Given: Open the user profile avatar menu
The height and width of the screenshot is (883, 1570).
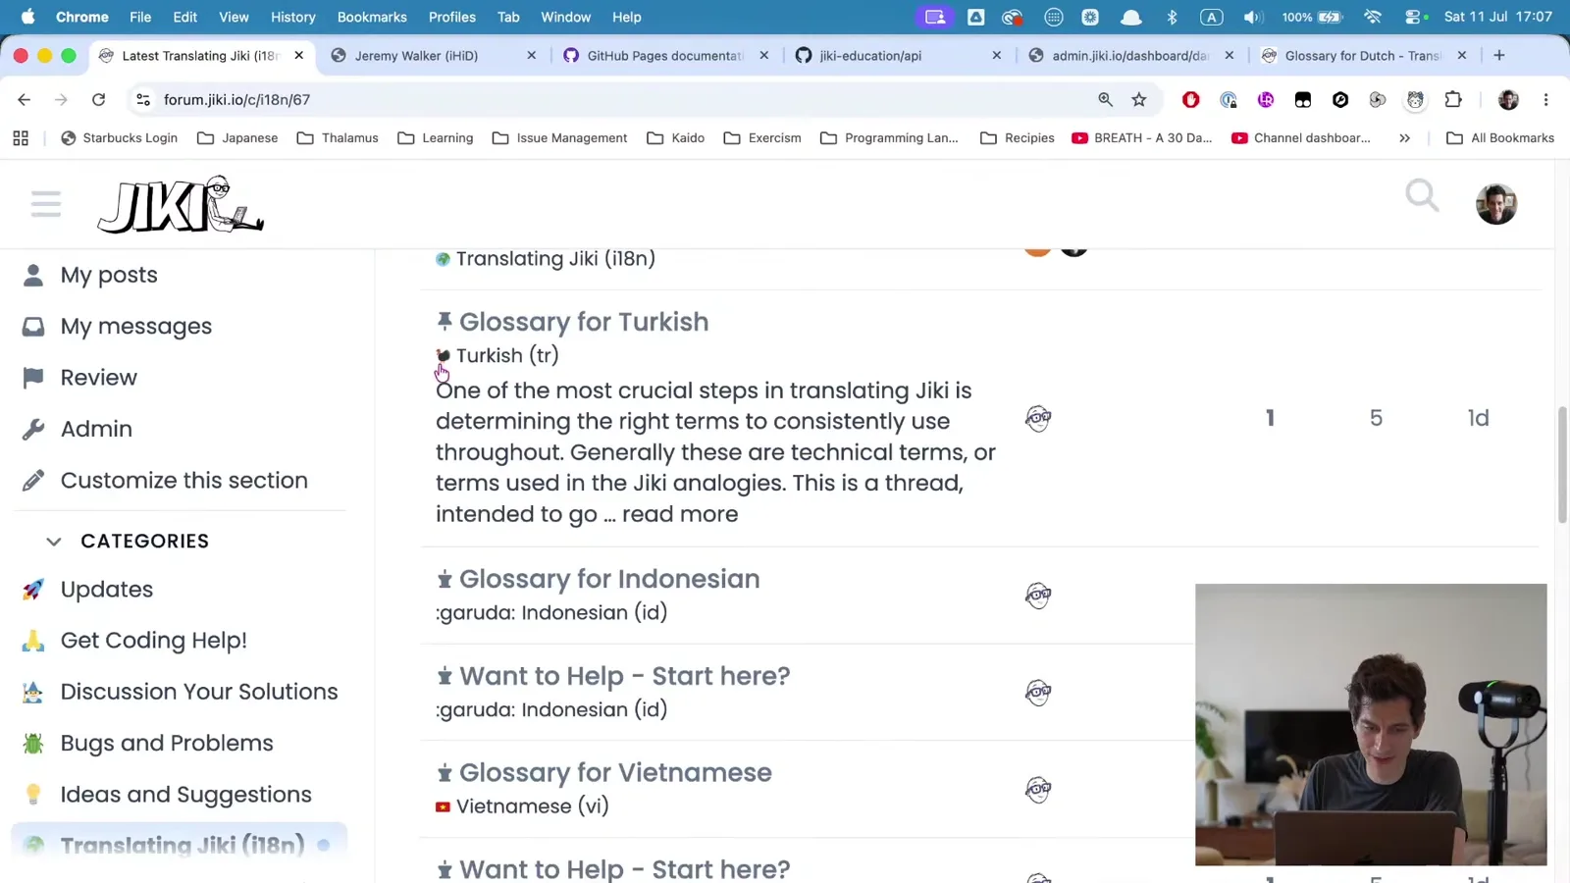Looking at the screenshot, I should pos(1496,204).
